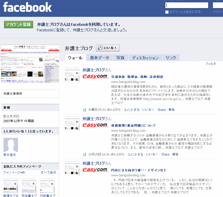Image resolution: width=223 pixels, height=197 pixels.
Task: Open the 行政書士ブ fan page thumbnail
Action: tap(47, 186)
